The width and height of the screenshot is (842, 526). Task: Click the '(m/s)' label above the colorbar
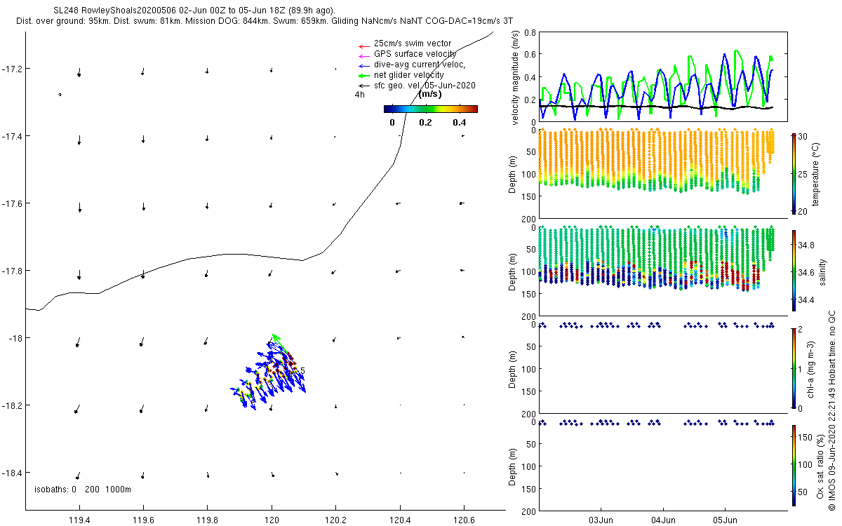[x=430, y=94]
